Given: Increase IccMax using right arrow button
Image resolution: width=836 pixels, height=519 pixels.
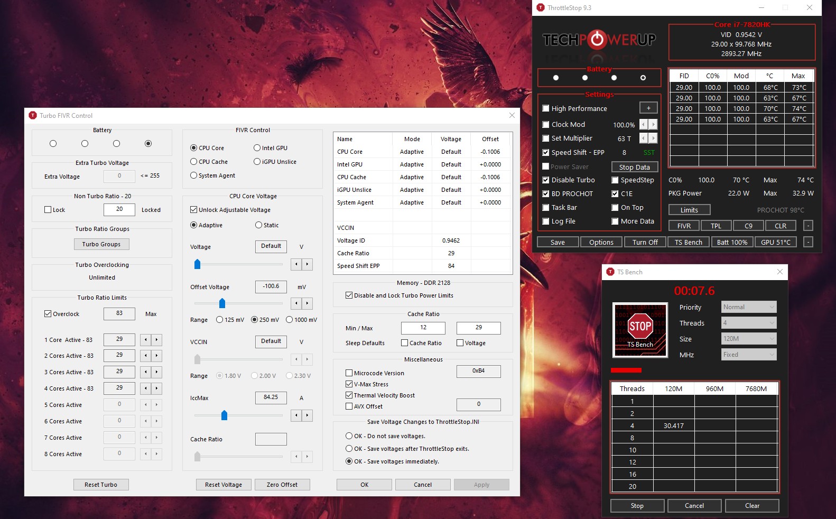Looking at the screenshot, I should click(307, 415).
